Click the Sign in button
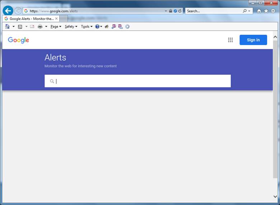The width and height of the screenshot is (280, 205). click(x=253, y=40)
